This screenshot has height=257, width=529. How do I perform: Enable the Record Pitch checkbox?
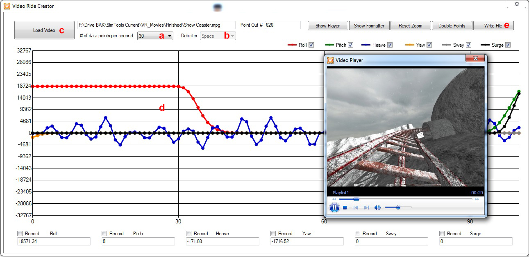pos(104,234)
